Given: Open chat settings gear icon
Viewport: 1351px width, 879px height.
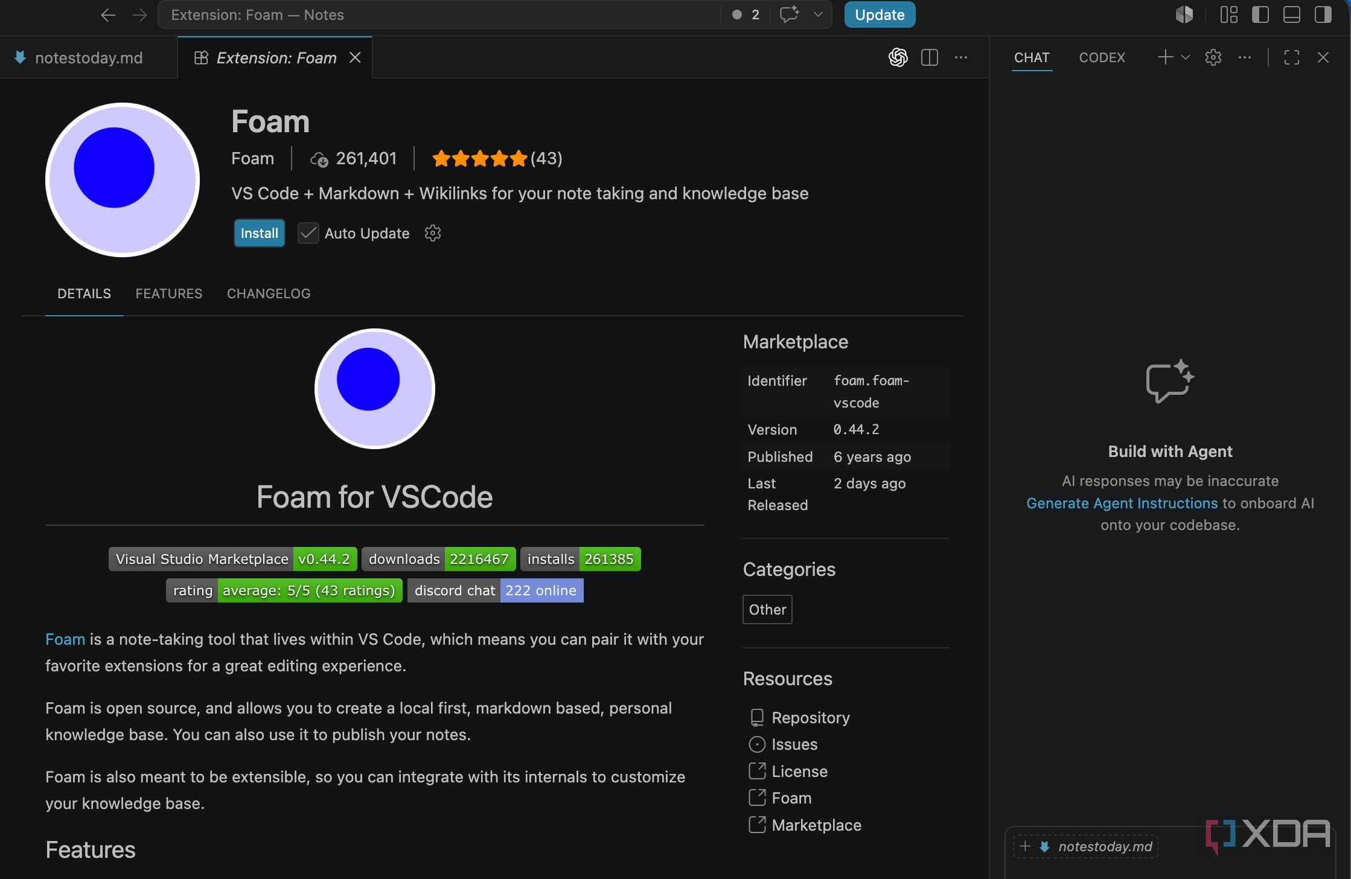Looking at the screenshot, I should pyautogui.click(x=1213, y=57).
